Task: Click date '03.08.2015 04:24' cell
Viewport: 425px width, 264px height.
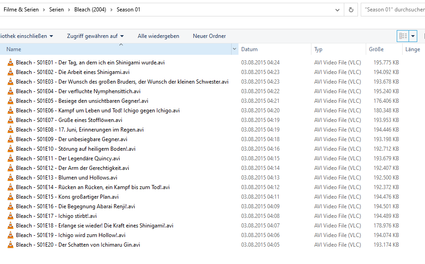Action: pos(260,63)
